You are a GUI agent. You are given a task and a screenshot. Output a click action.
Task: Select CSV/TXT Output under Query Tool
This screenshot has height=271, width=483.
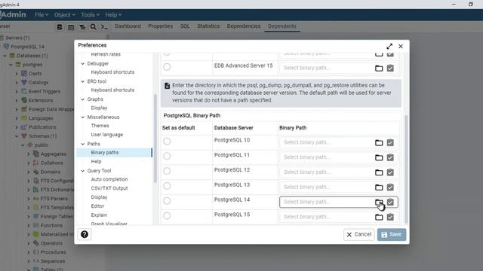pos(109,188)
